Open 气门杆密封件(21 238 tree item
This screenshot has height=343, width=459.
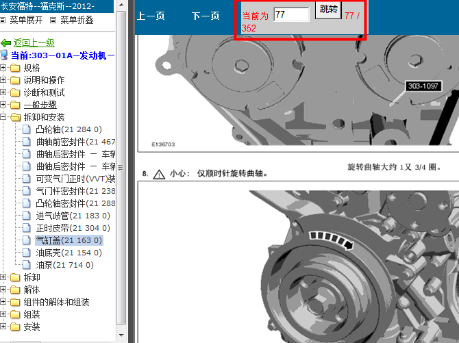pos(75,191)
